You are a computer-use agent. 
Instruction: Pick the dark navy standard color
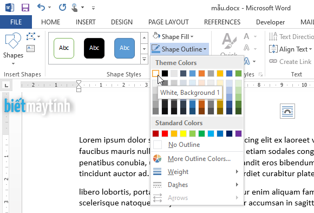pos(230,133)
